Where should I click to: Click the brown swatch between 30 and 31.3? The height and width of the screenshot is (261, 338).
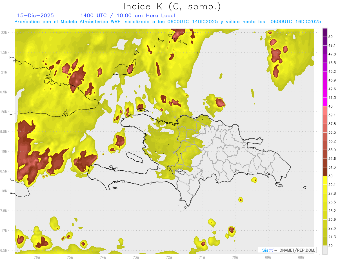(325, 172)
